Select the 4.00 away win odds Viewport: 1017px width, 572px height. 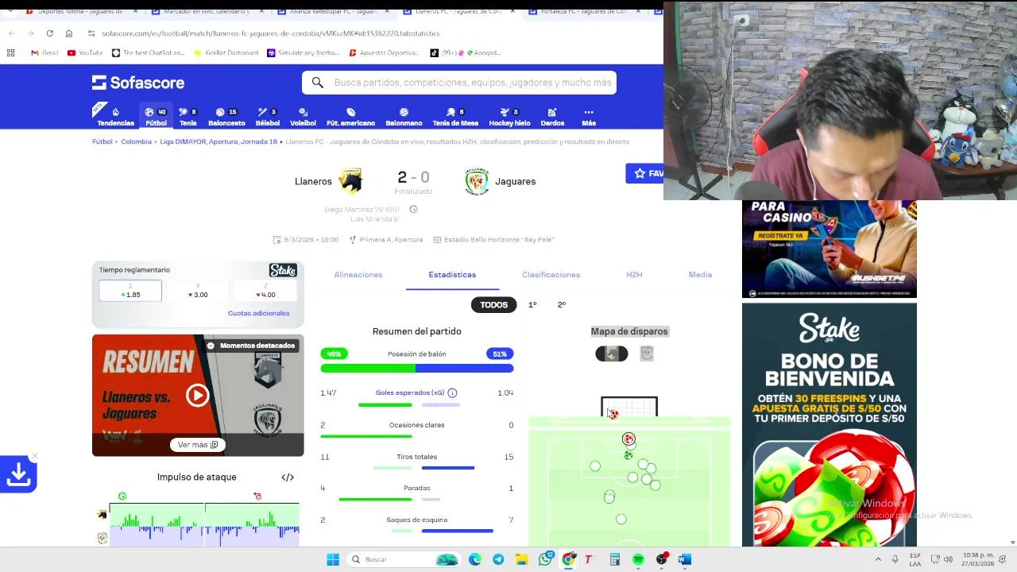(265, 291)
